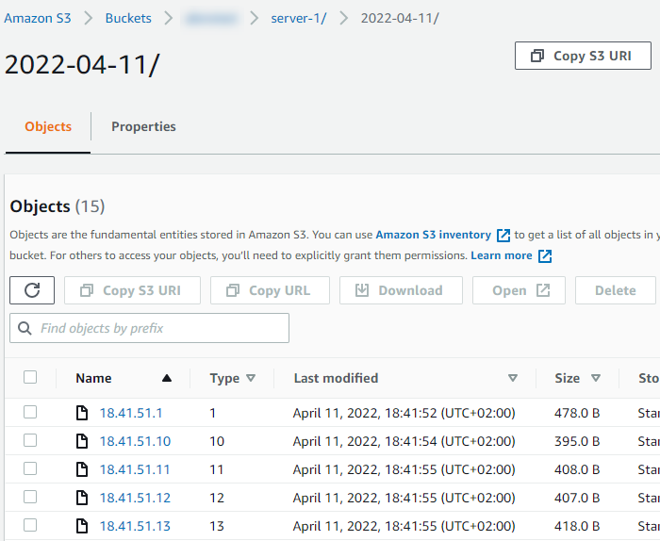The height and width of the screenshot is (541, 660).
Task: Tick the checkbox for object 18.41.51.13
Action: (x=30, y=525)
